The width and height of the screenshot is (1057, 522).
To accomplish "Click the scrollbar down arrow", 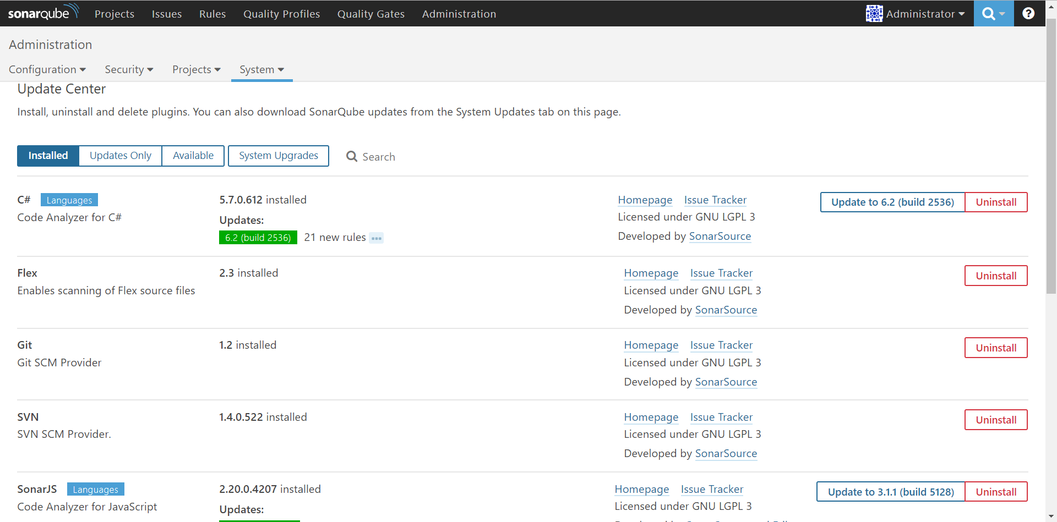I will 1051,516.
